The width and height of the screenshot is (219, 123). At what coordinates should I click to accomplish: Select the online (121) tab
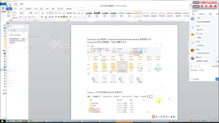[x=202, y=14]
